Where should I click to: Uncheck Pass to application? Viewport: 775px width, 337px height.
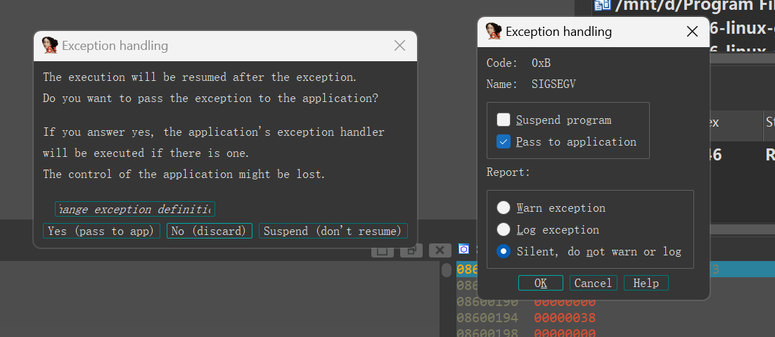(504, 141)
